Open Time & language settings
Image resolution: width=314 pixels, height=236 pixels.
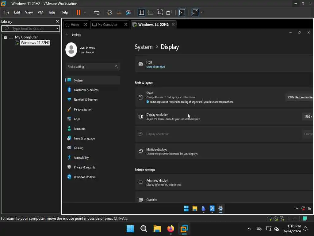[x=93, y=138]
